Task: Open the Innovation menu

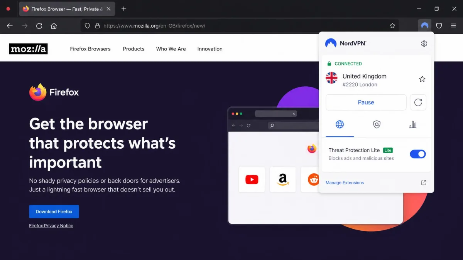Action: tap(210, 49)
